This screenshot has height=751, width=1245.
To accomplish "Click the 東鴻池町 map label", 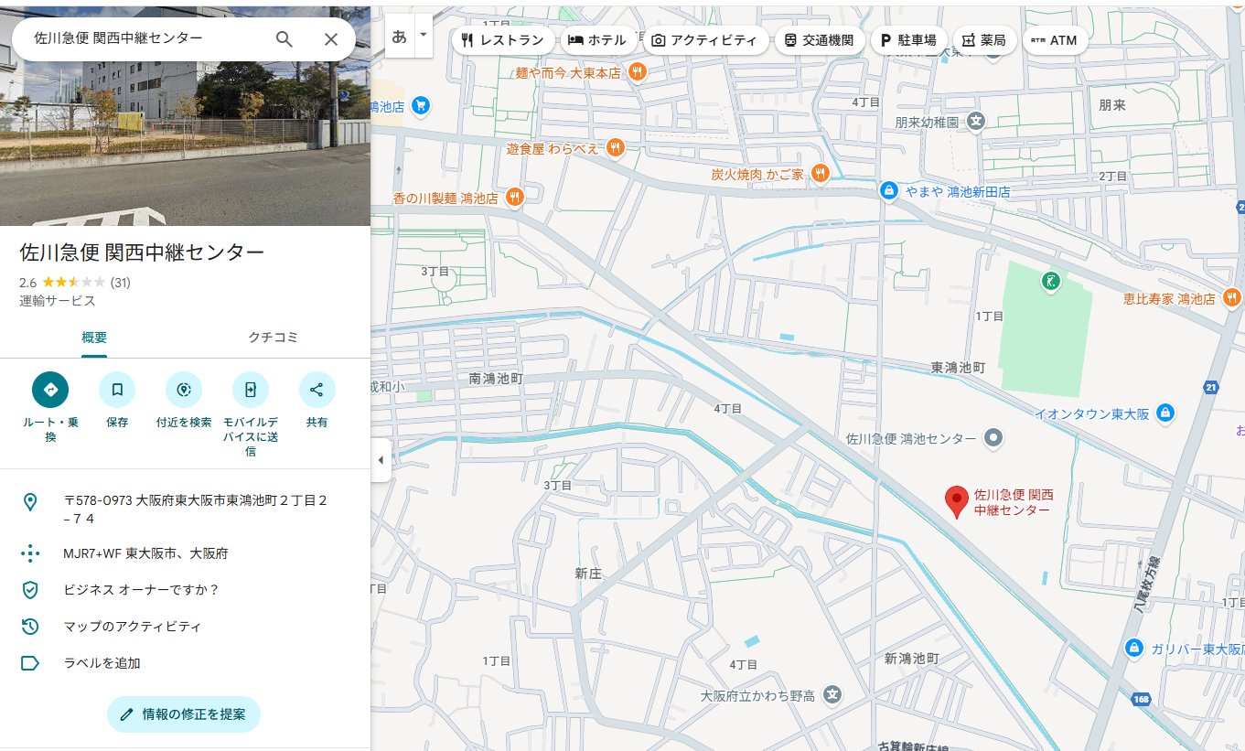I will [958, 367].
